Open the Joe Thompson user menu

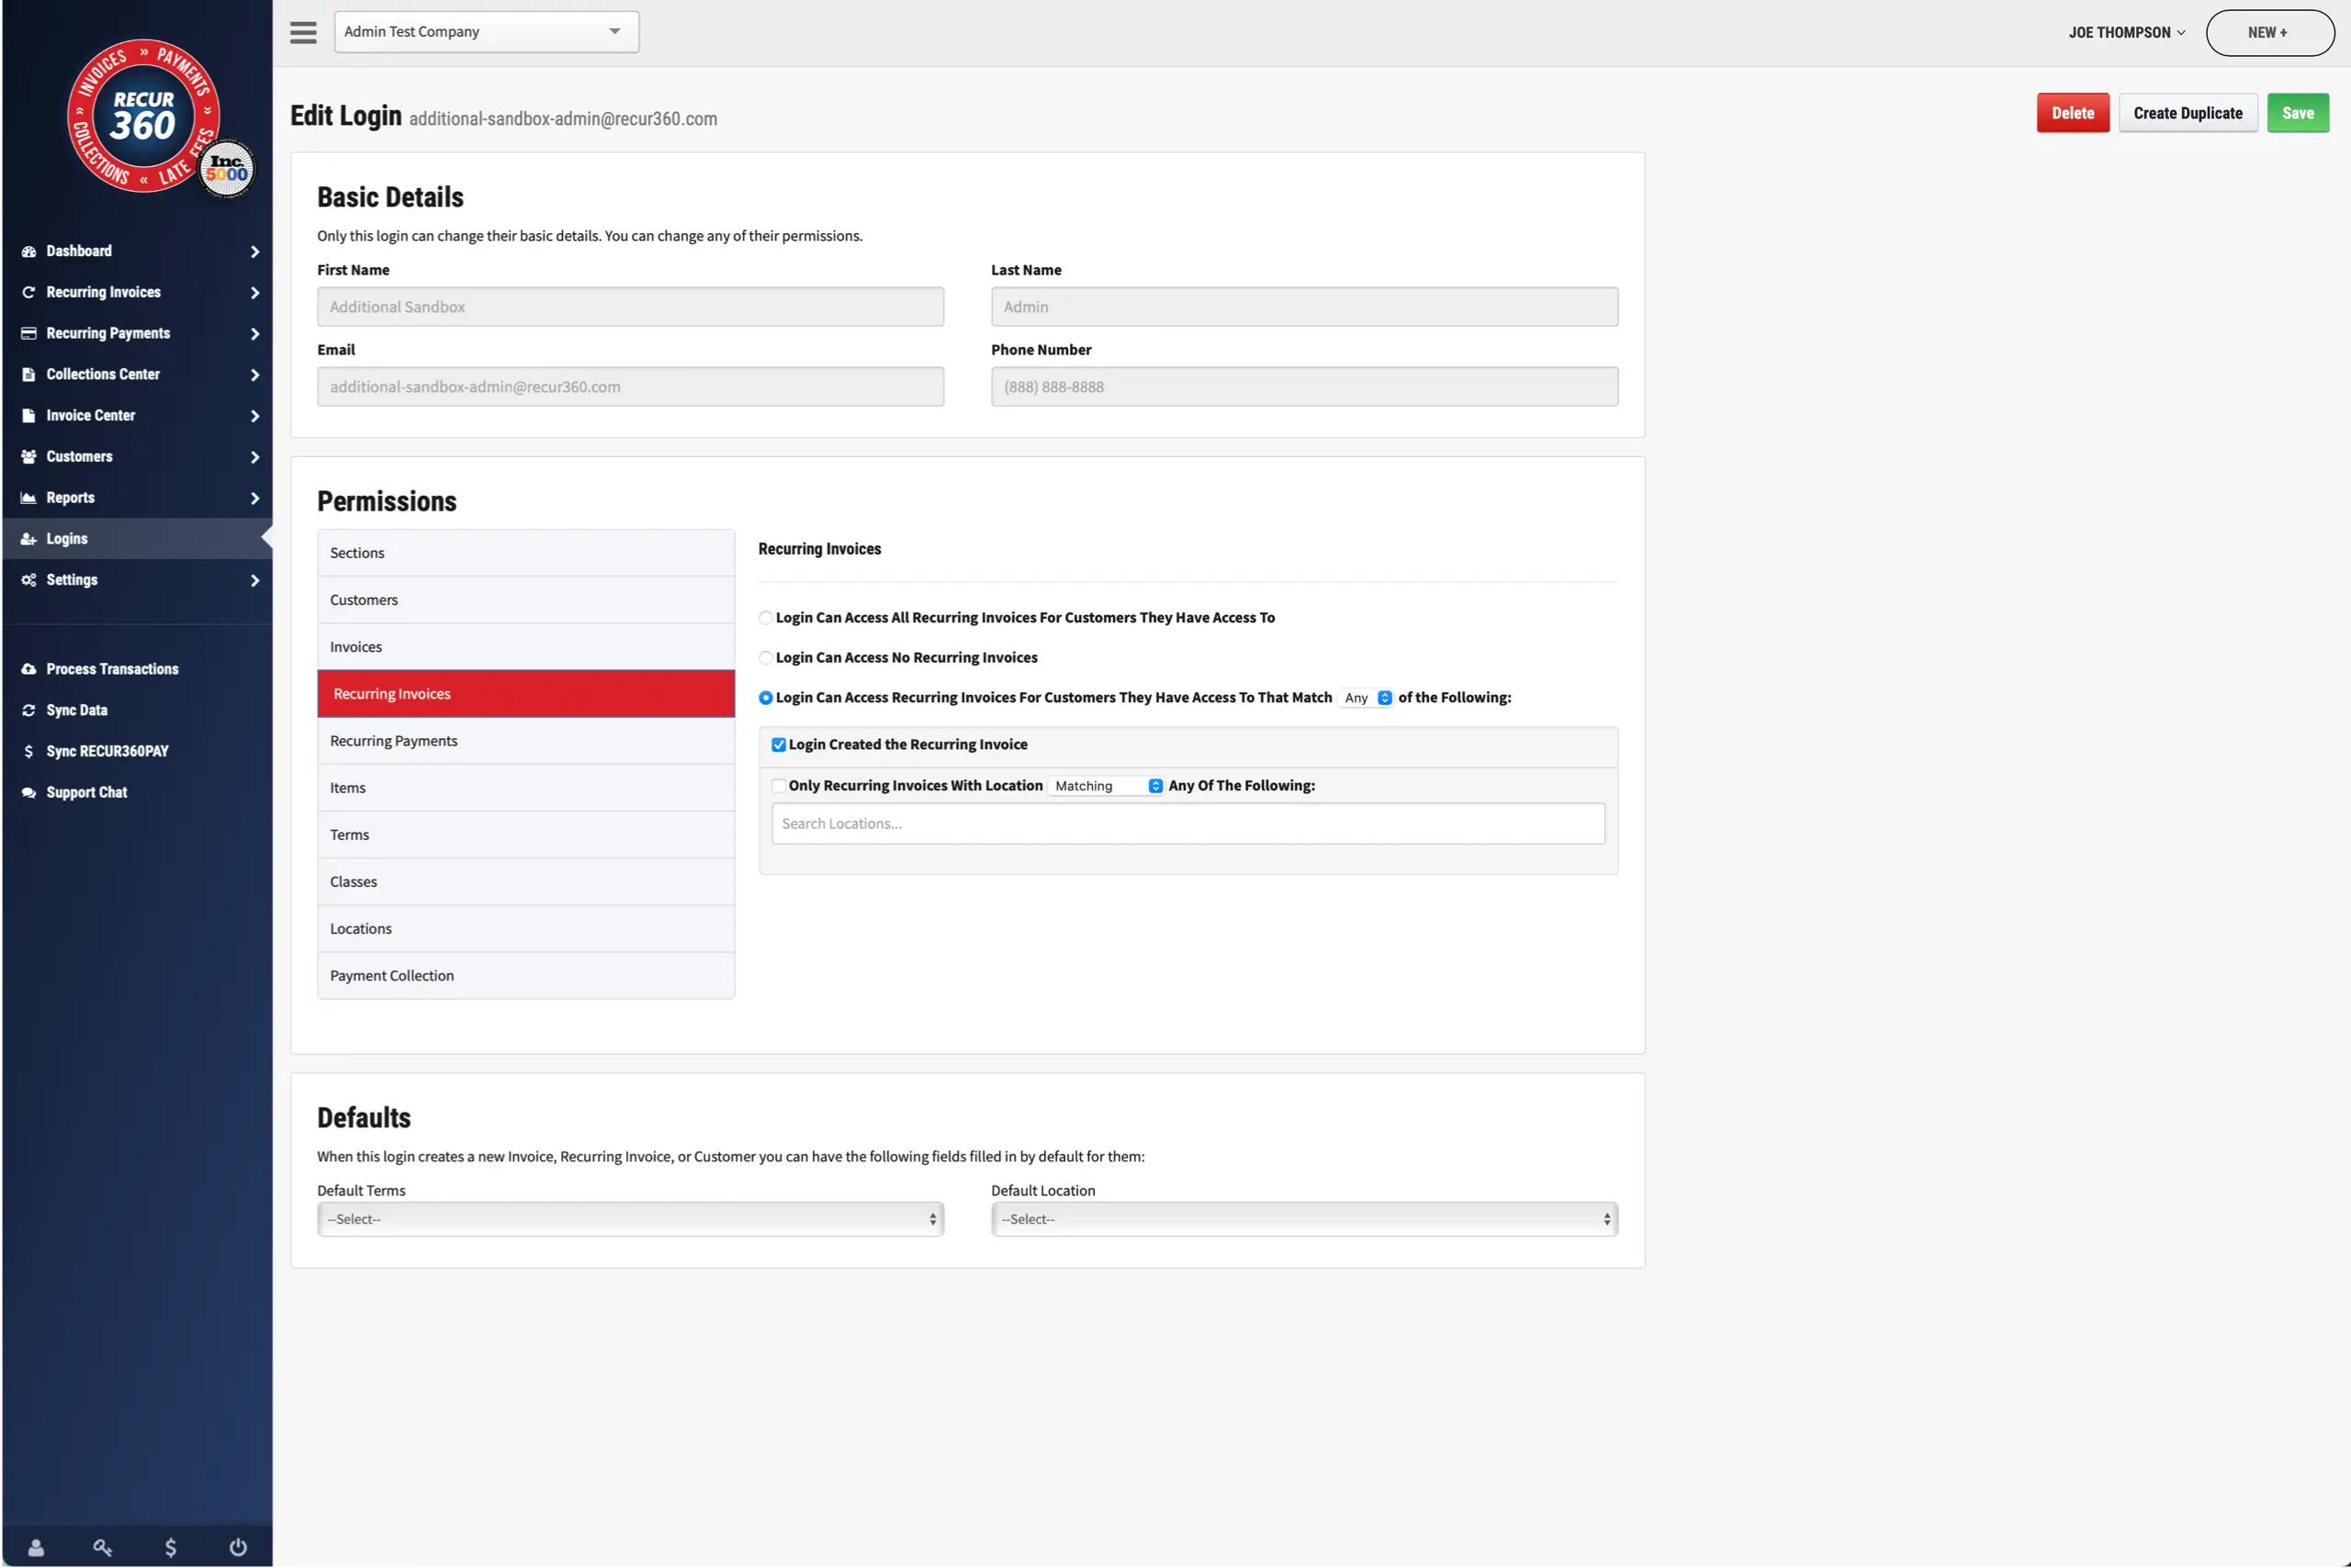point(2126,33)
